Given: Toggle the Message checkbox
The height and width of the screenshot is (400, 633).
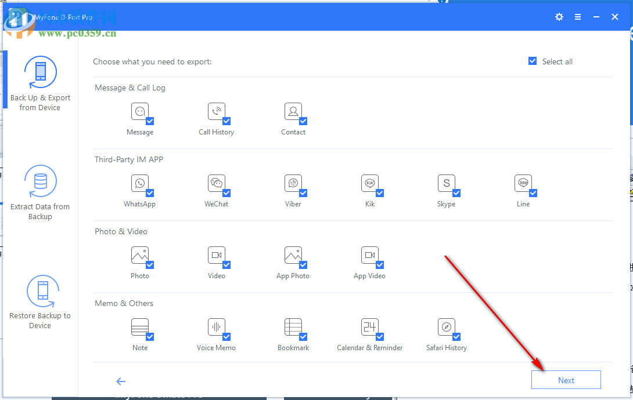Looking at the screenshot, I should tap(150, 121).
